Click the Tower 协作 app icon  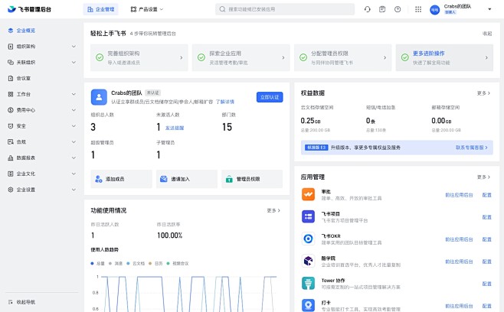pos(308,283)
